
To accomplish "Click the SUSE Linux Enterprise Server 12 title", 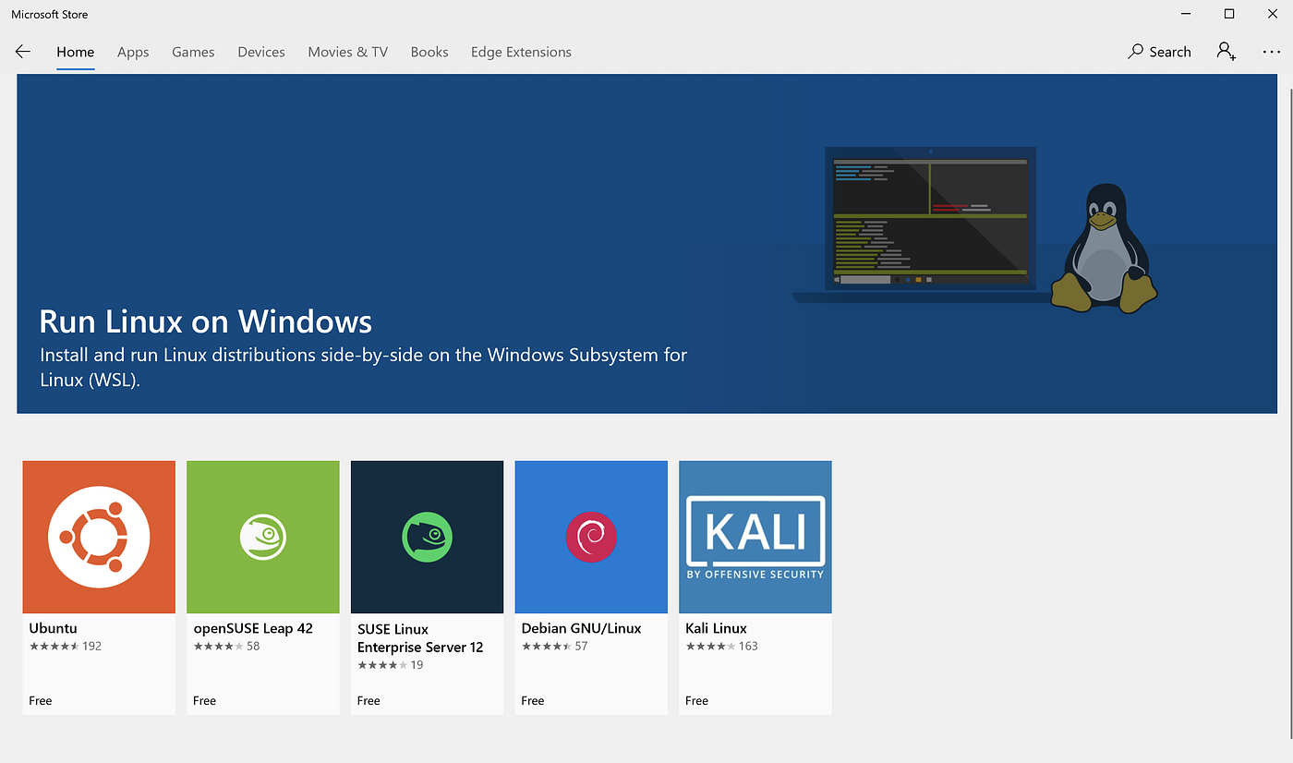I will 420,638.
